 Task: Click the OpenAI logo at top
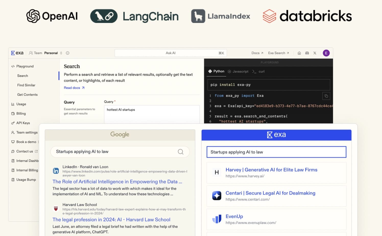[52, 16]
